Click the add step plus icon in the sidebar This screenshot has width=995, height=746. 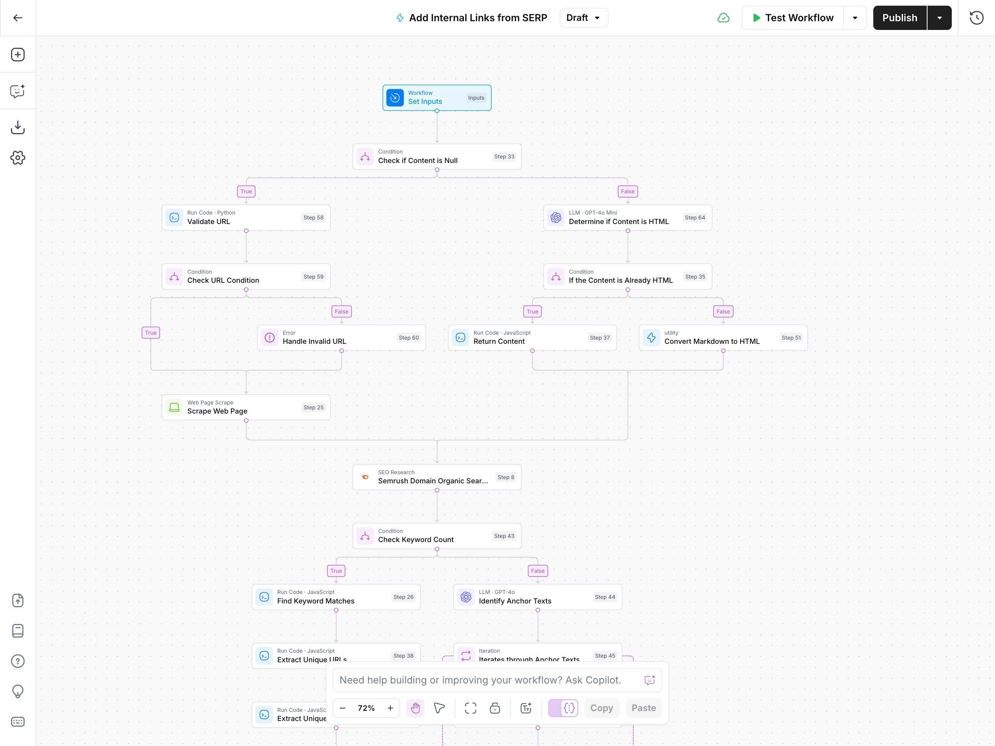(x=17, y=55)
